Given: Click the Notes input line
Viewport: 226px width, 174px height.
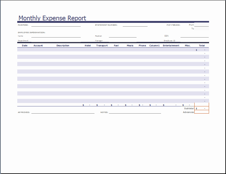Looking at the screenshot, I should pos(135,112).
